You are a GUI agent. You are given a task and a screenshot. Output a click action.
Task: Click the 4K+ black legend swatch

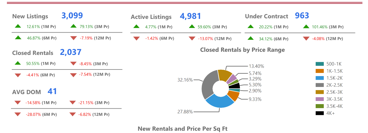pyautogui.click(x=320, y=113)
